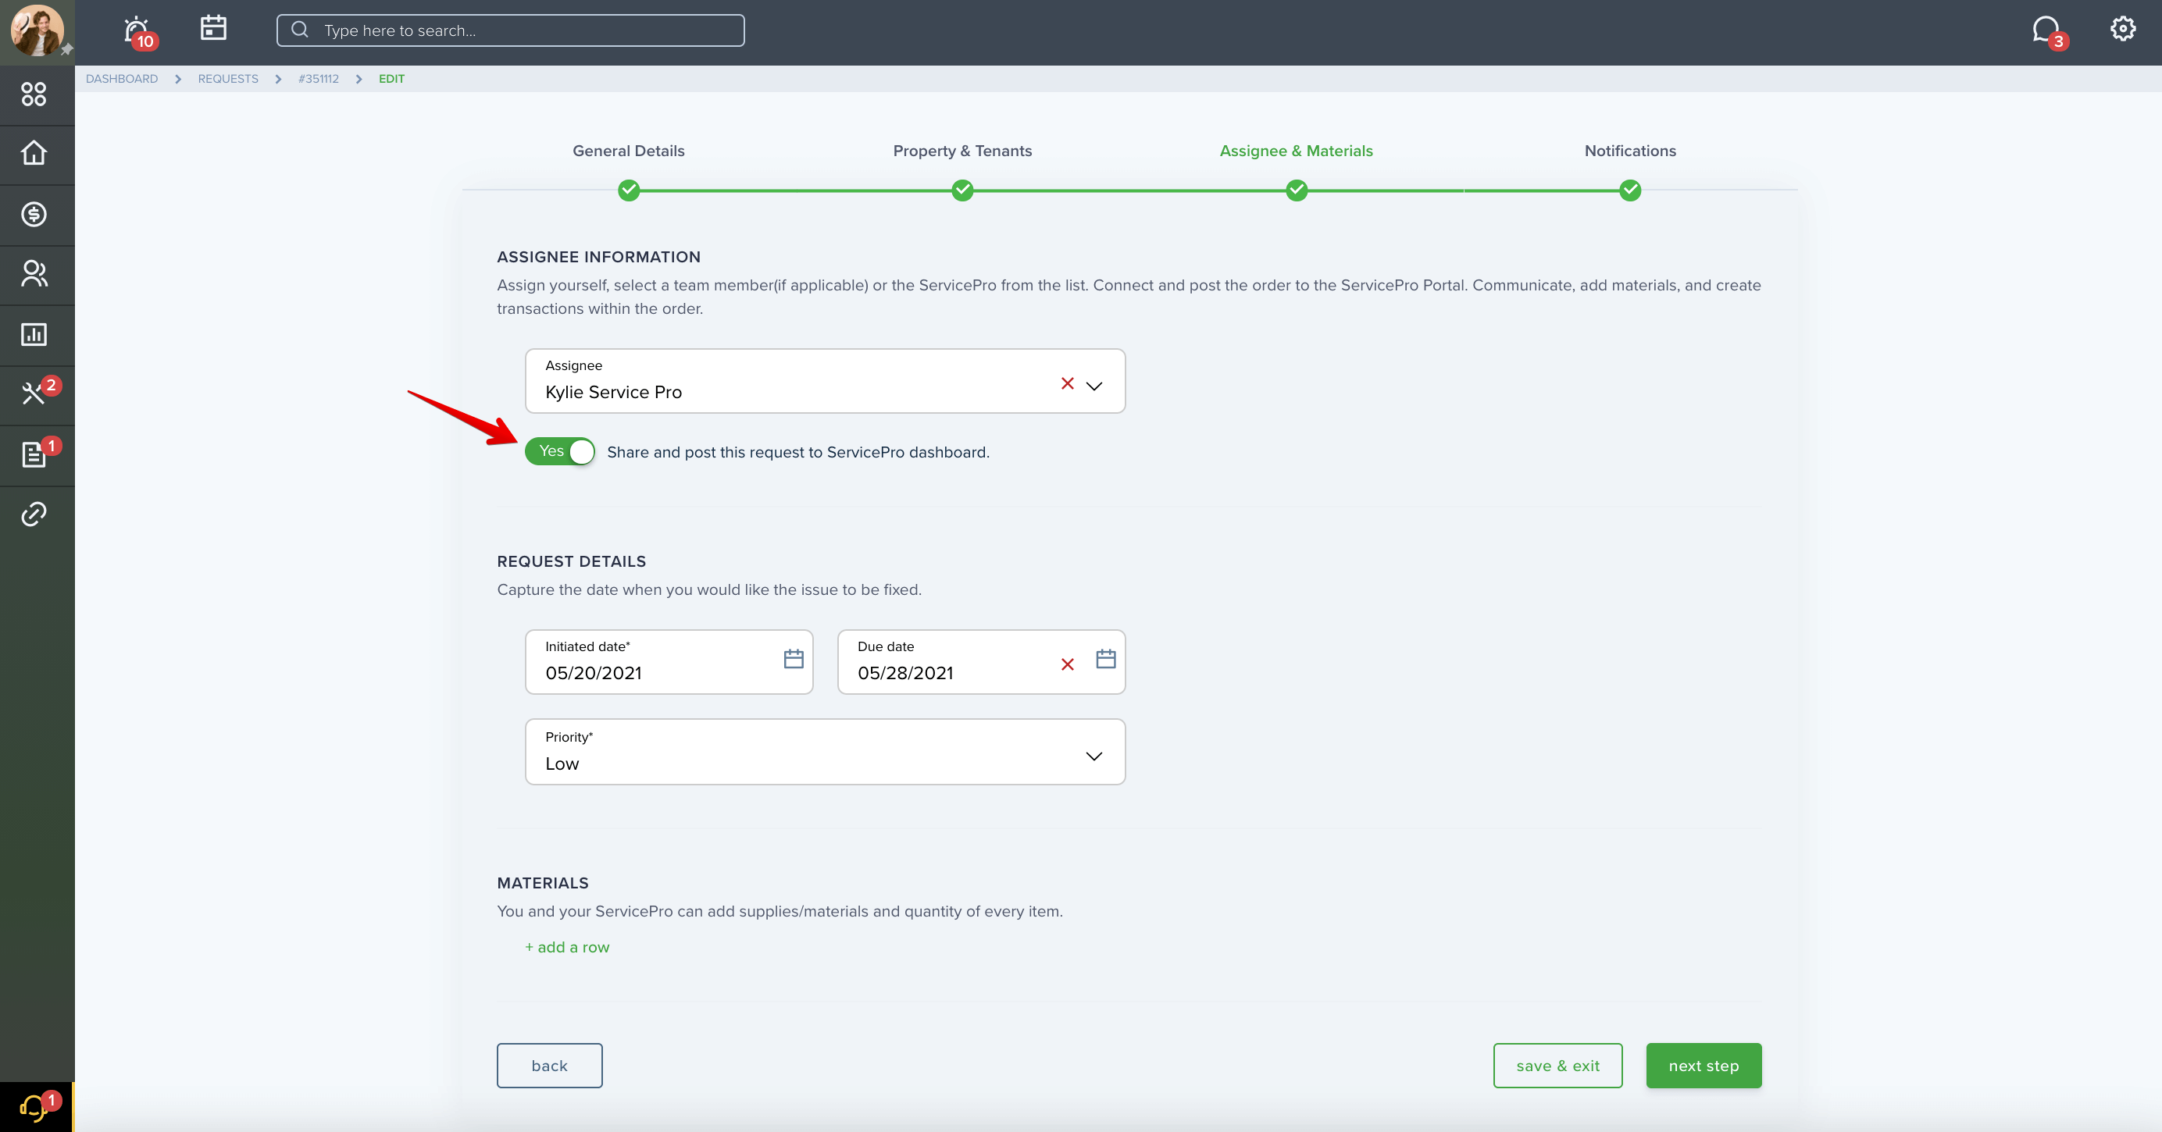Go to the General Details tab
The image size is (2162, 1132).
click(628, 151)
